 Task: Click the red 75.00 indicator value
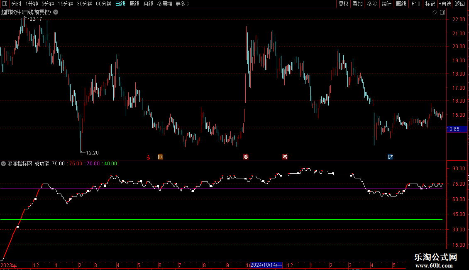75,164
